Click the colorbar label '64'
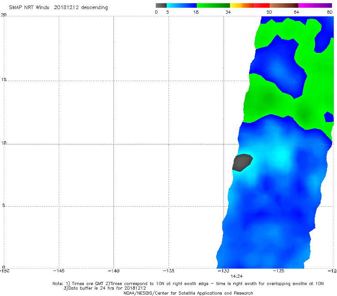The width and height of the screenshot is (337, 296). pyautogui.click(x=296, y=12)
